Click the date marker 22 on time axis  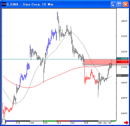click(73, 123)
